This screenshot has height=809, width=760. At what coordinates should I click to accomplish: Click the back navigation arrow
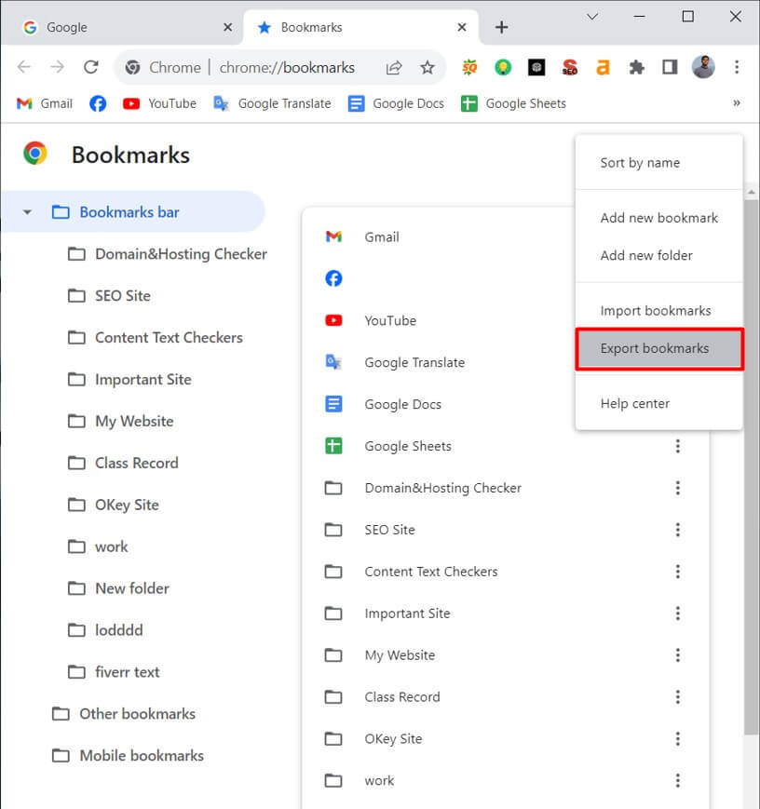(24, 67)
